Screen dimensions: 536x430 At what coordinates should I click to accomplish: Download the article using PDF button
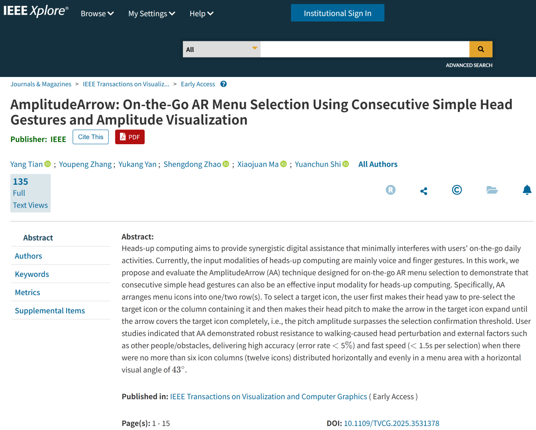point(130,137)
